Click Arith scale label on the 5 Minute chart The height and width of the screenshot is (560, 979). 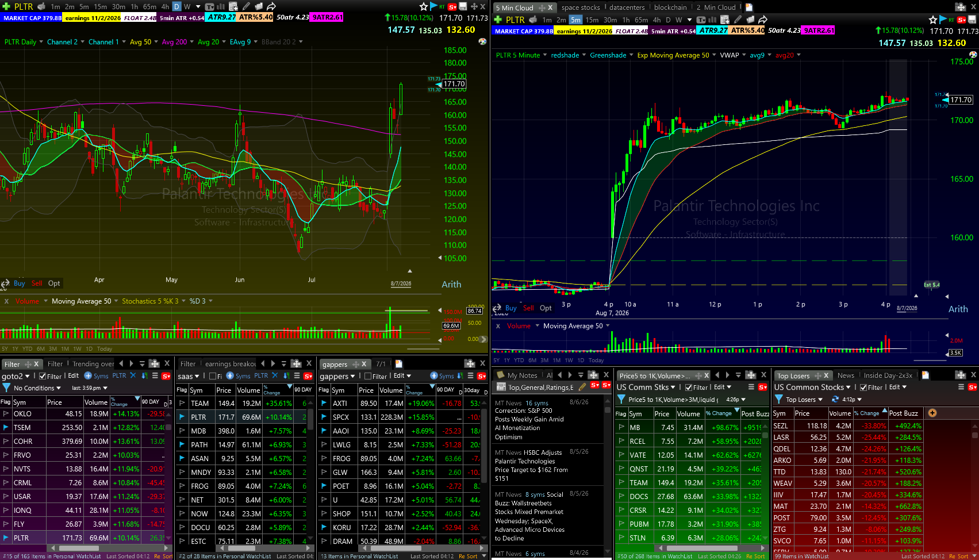click(x=958, y=309)
